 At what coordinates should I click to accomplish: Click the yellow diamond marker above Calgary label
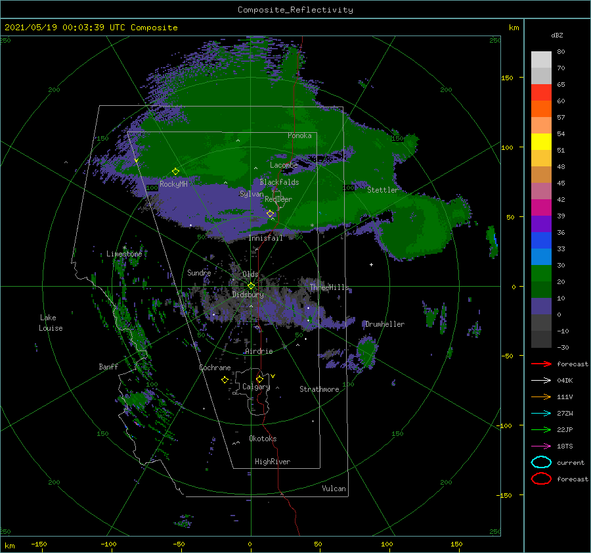point(259,379)
